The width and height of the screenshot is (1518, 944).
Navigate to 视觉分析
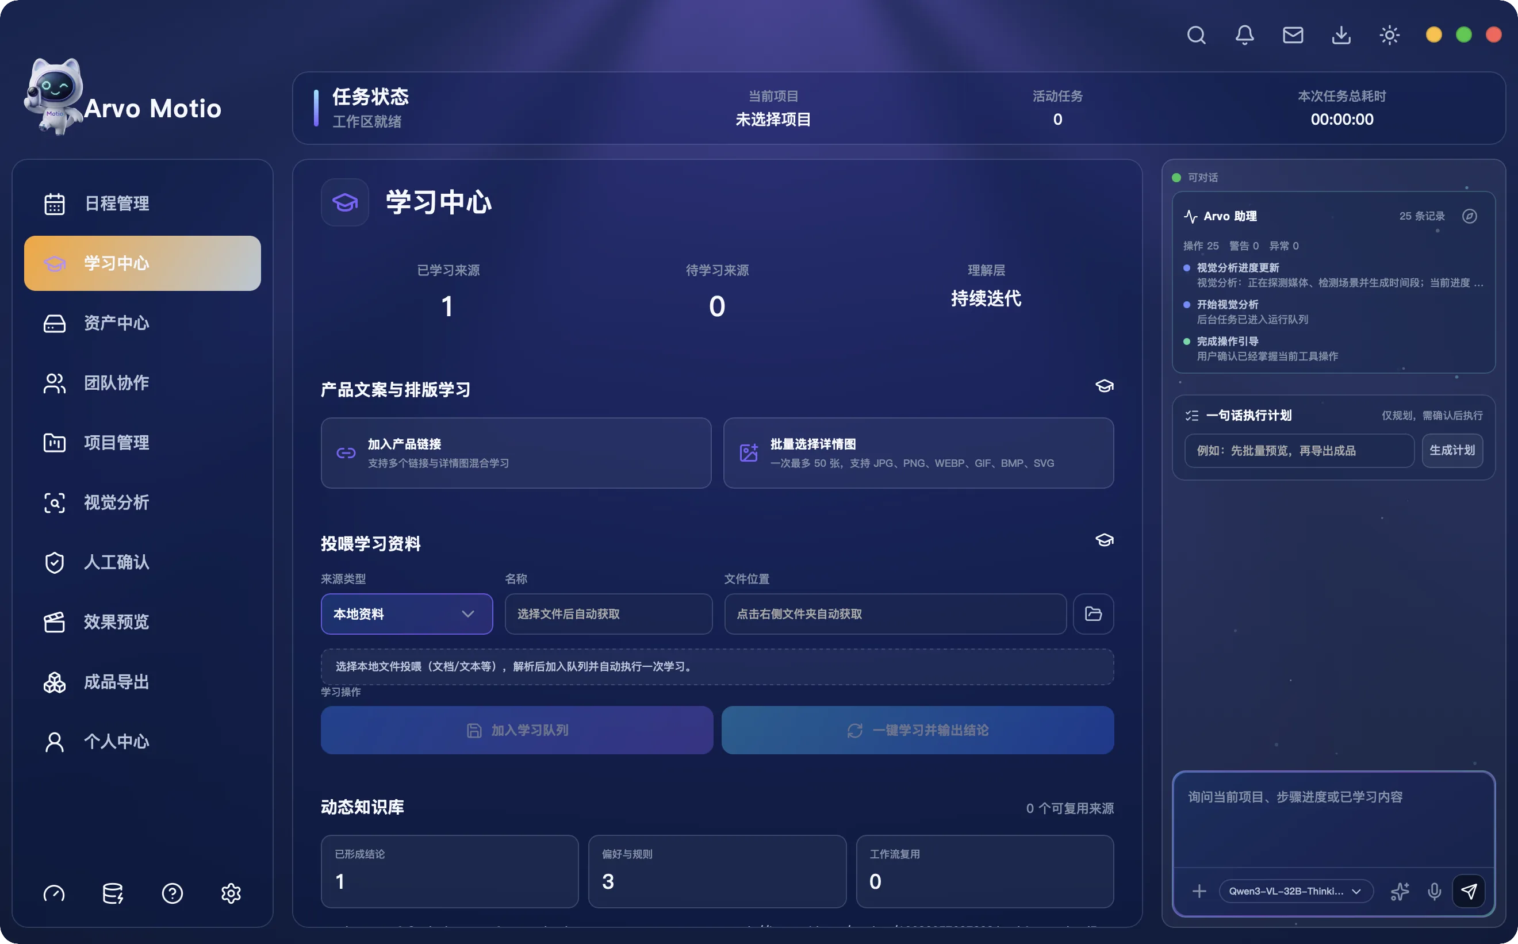pyautogui.click(x=143, y=502)
